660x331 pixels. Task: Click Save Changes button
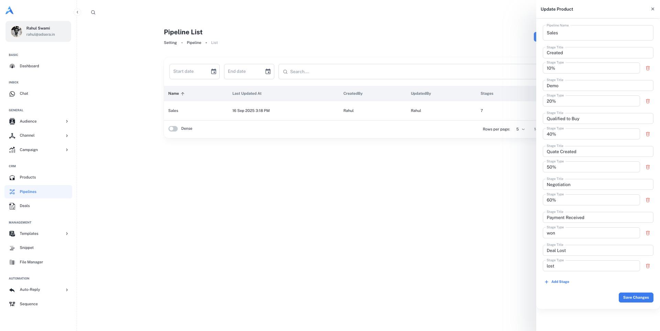tap(636, 297)
